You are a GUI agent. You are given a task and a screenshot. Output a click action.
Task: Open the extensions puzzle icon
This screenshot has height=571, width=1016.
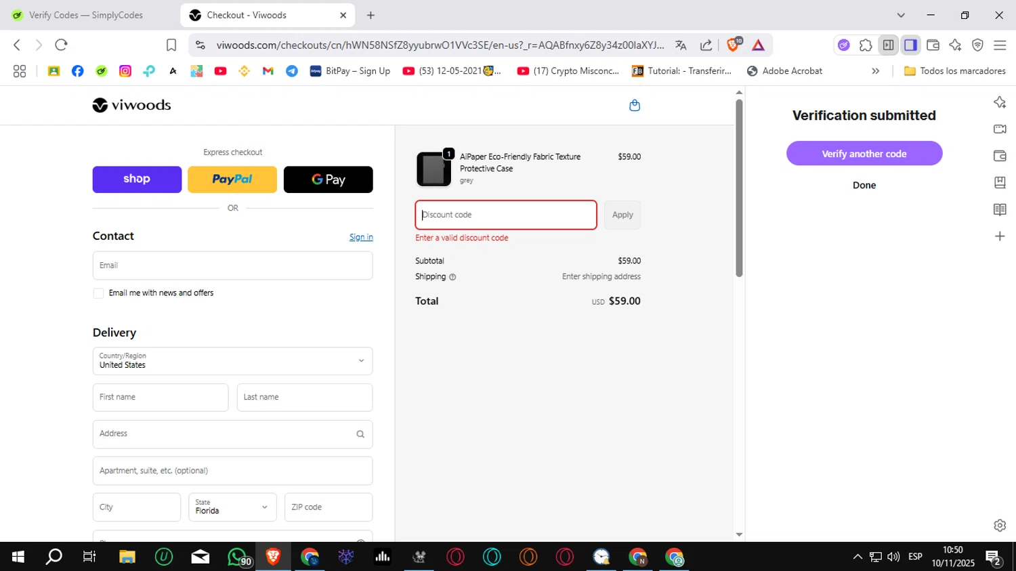866,45
